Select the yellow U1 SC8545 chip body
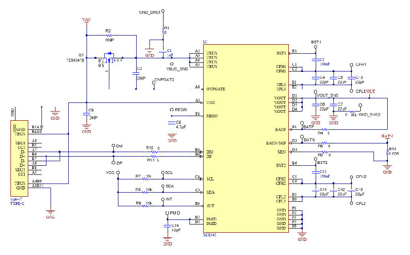Image resolution: width=410 pixels, height=255 pixels. coord(246,138)
